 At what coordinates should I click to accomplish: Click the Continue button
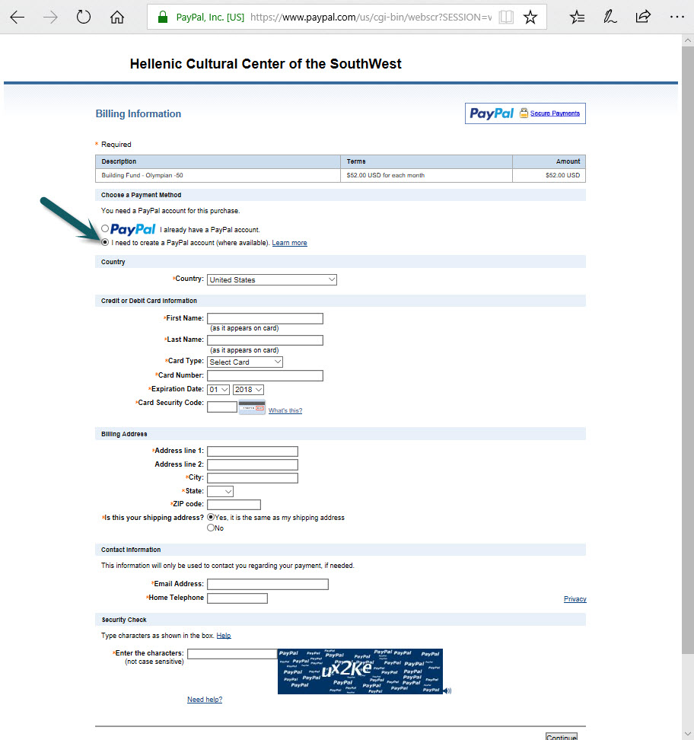pos(562,737)
